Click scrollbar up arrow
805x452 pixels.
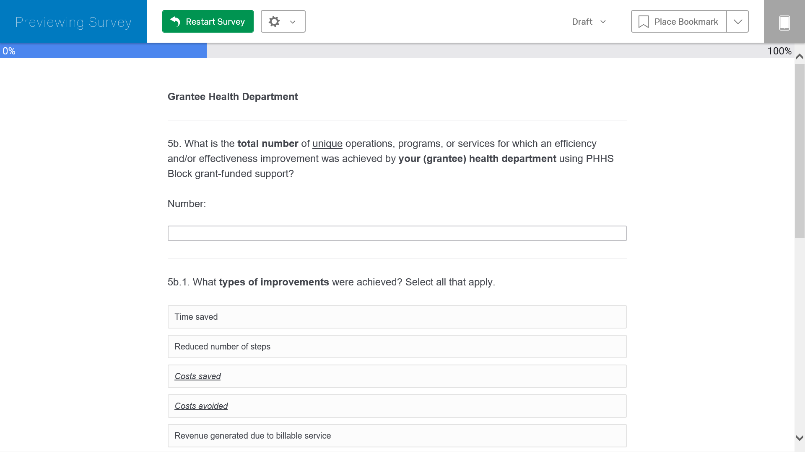[x=800, y=56]
